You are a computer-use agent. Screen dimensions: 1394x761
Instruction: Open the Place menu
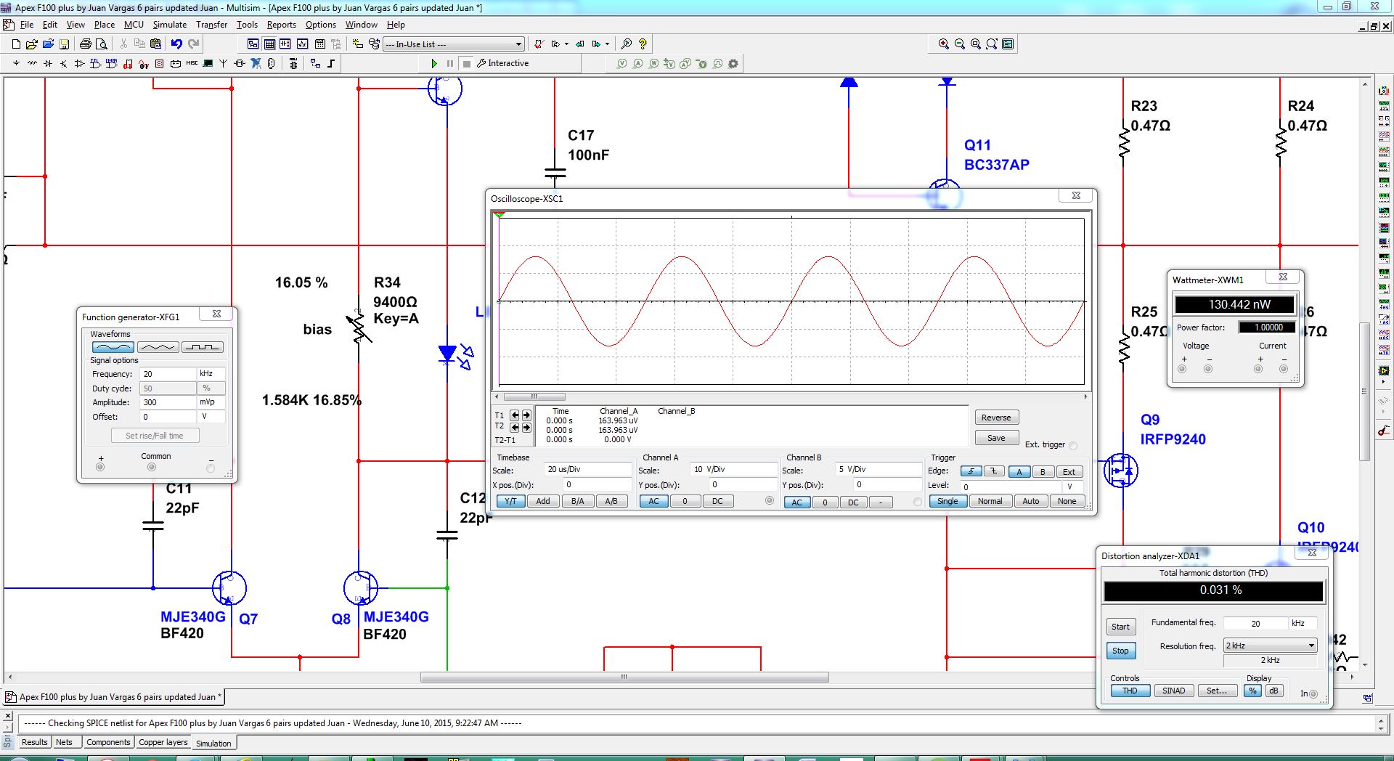tap(105, 25)
